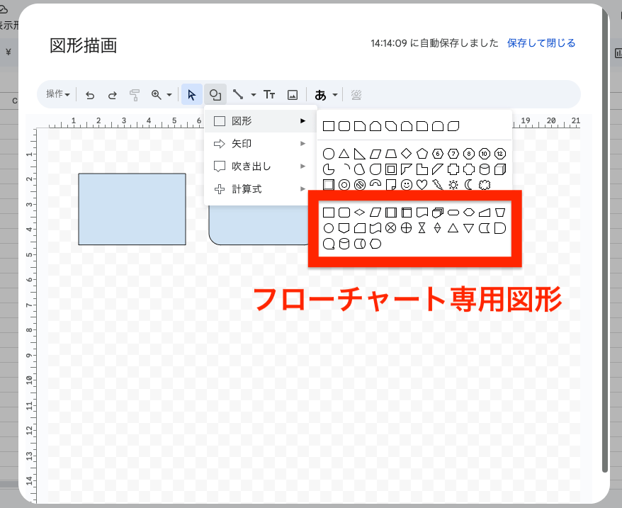Open the word art dropdown arrow
The image size is (622, 508).
coord(334,94)
